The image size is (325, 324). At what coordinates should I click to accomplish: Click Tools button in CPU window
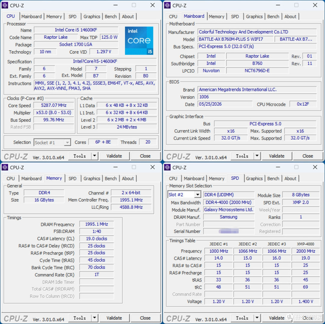coord(80,156)
